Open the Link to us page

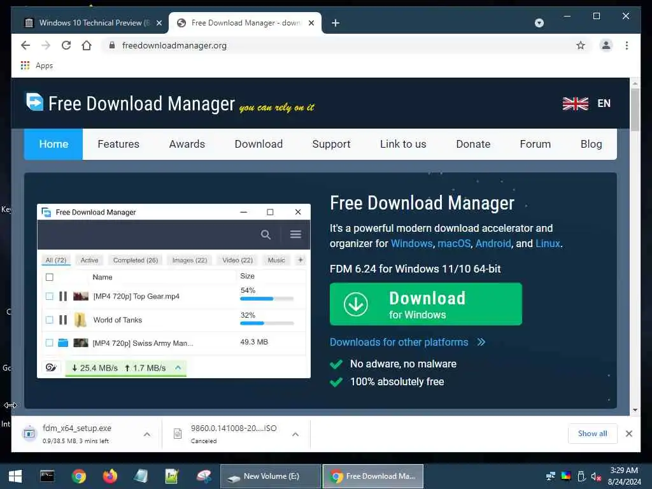[x=403, y=145]
